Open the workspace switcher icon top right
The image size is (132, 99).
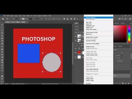coord(126,19)
